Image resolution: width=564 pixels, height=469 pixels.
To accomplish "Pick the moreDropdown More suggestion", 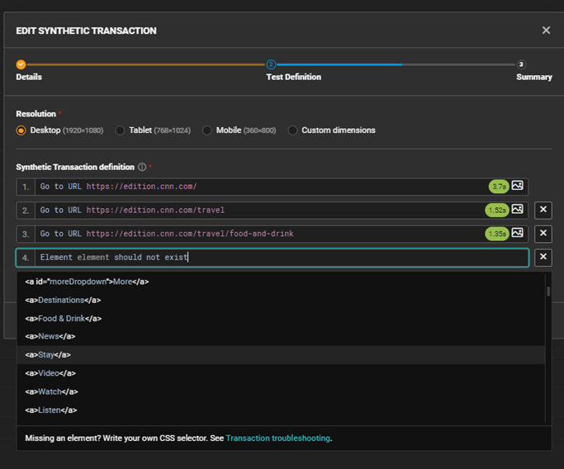I will (x=87, y=282).
